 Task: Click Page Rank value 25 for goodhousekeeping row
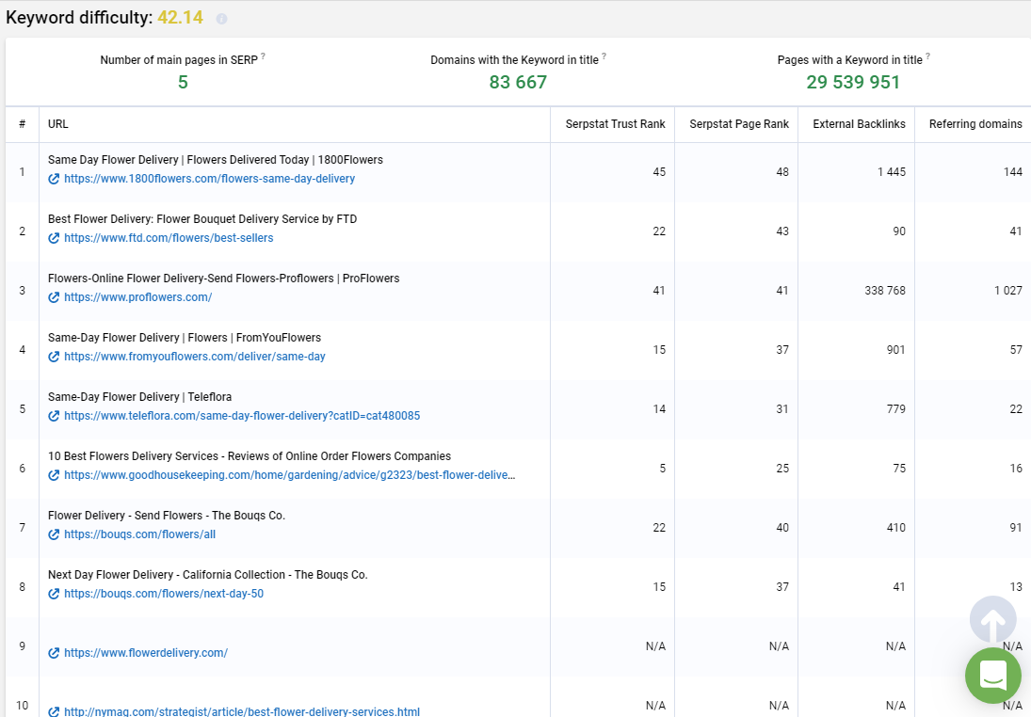click(x=782, y=469)
